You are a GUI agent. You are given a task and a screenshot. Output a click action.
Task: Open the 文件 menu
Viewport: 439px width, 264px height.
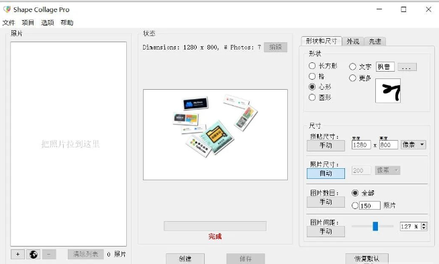(9, 23)
